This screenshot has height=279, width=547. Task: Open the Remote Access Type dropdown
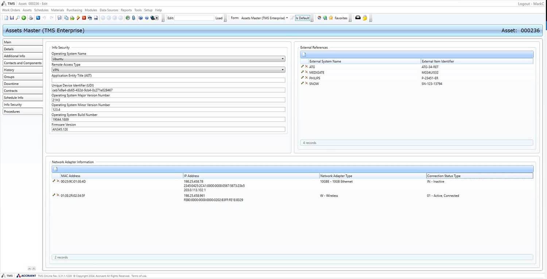pyautogui.click(x=283, y=70)
